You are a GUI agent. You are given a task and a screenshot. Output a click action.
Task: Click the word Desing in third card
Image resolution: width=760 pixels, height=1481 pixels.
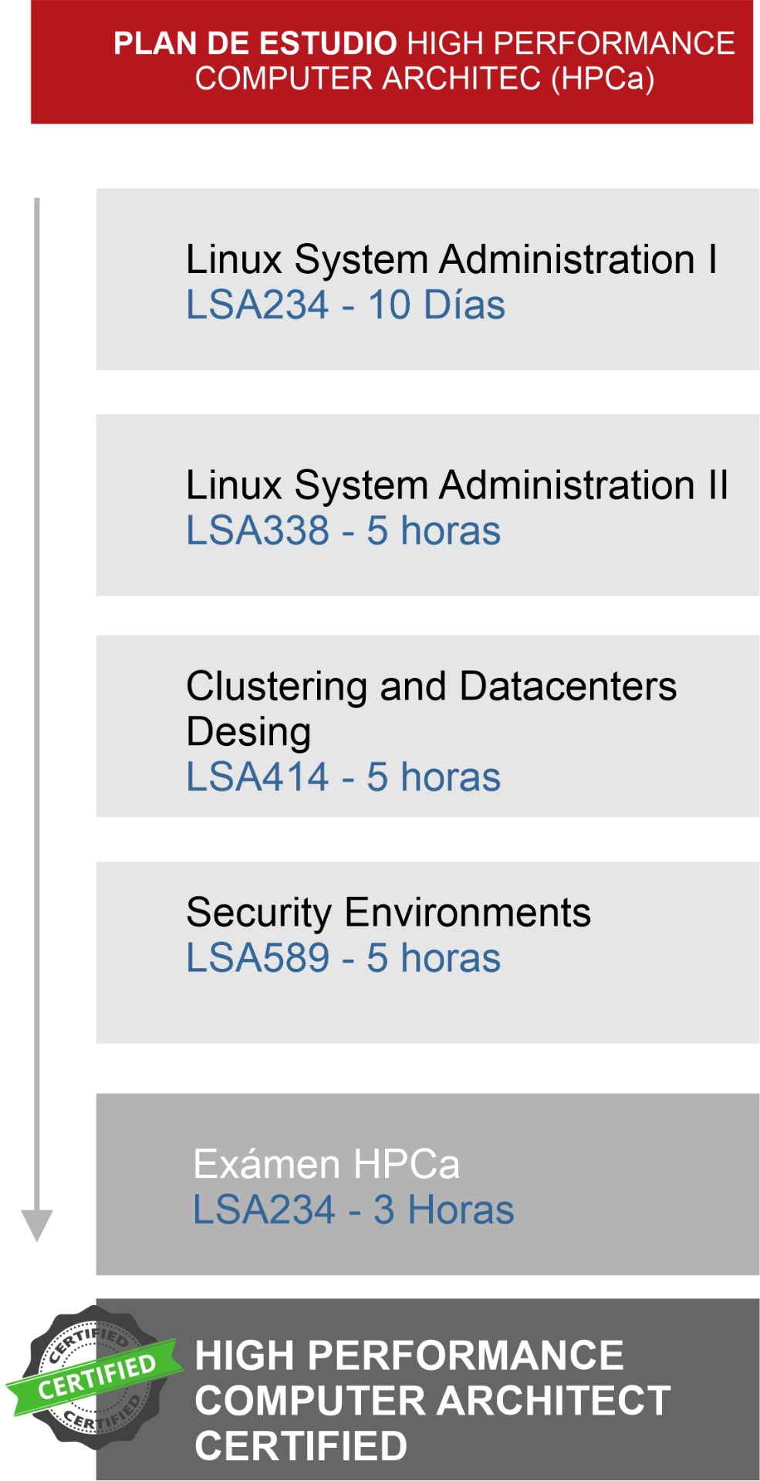tap(248, 732)
